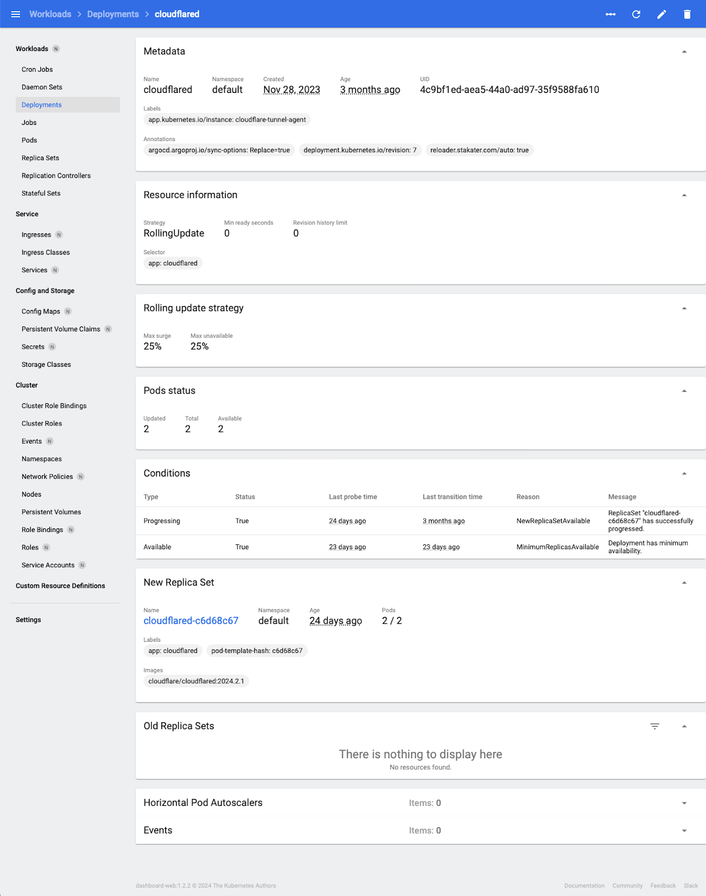Collapse the New Replica Set card
This screenshot has width=706, height=896.
coord(684,582)
